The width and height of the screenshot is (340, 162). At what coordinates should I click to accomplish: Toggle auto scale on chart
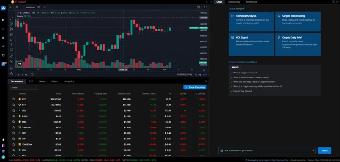pos(205,75)
